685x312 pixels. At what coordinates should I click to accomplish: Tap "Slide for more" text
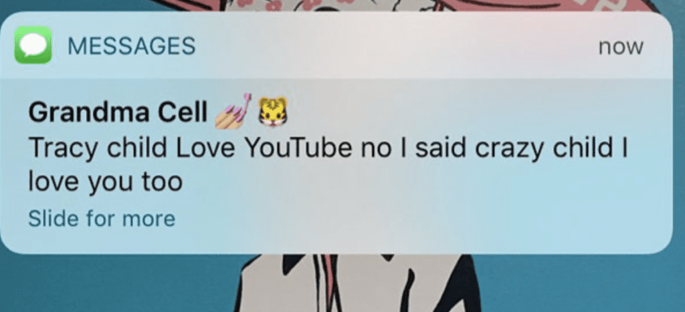click(x=102, y=218)
